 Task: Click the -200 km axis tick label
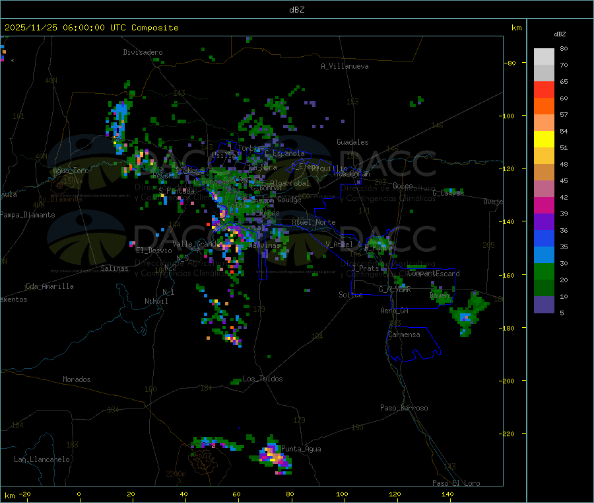click(x=507, y=381)
